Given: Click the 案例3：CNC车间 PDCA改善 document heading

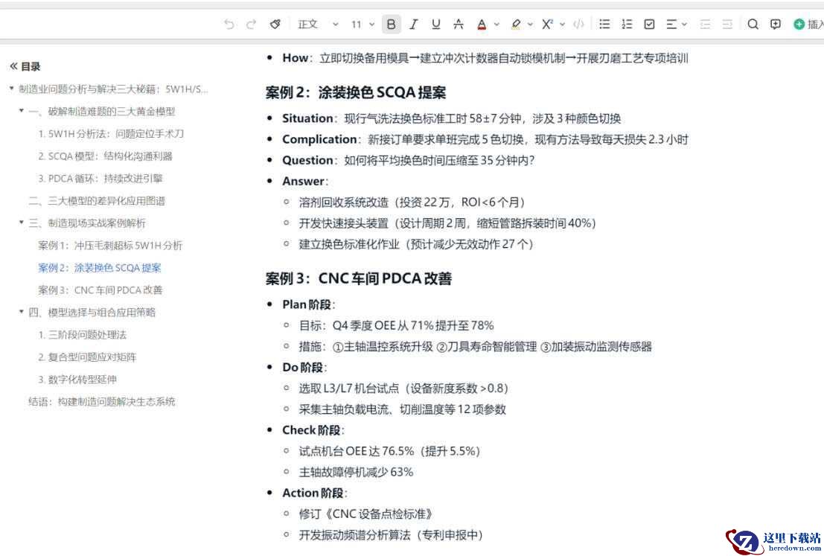Looking at the screenshot, I should click(358, 278).
